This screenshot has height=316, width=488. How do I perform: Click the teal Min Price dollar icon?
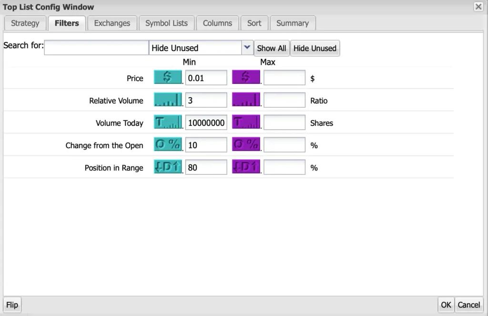[x=168, y=78]
